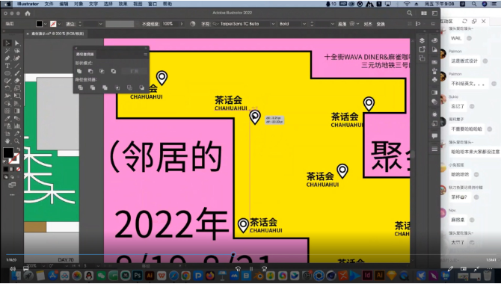The image size is (501, 284).
Task: Click the large black fill swatch
Action: coord(8,152)
